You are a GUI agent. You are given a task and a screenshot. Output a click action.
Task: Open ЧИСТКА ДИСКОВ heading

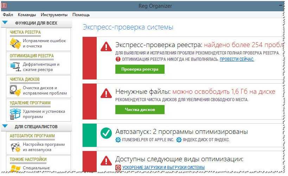(25, 79)
